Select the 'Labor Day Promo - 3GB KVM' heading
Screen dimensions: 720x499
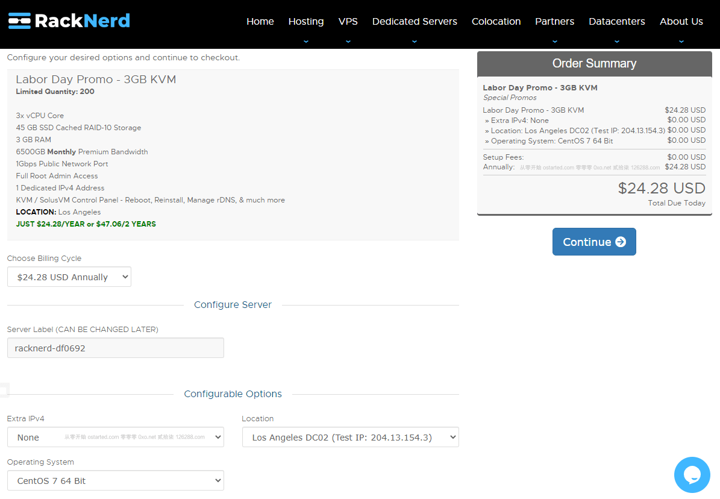[x=96, y=80]
